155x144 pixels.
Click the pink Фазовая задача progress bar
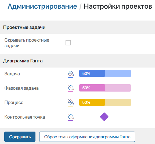pos(105,88)
